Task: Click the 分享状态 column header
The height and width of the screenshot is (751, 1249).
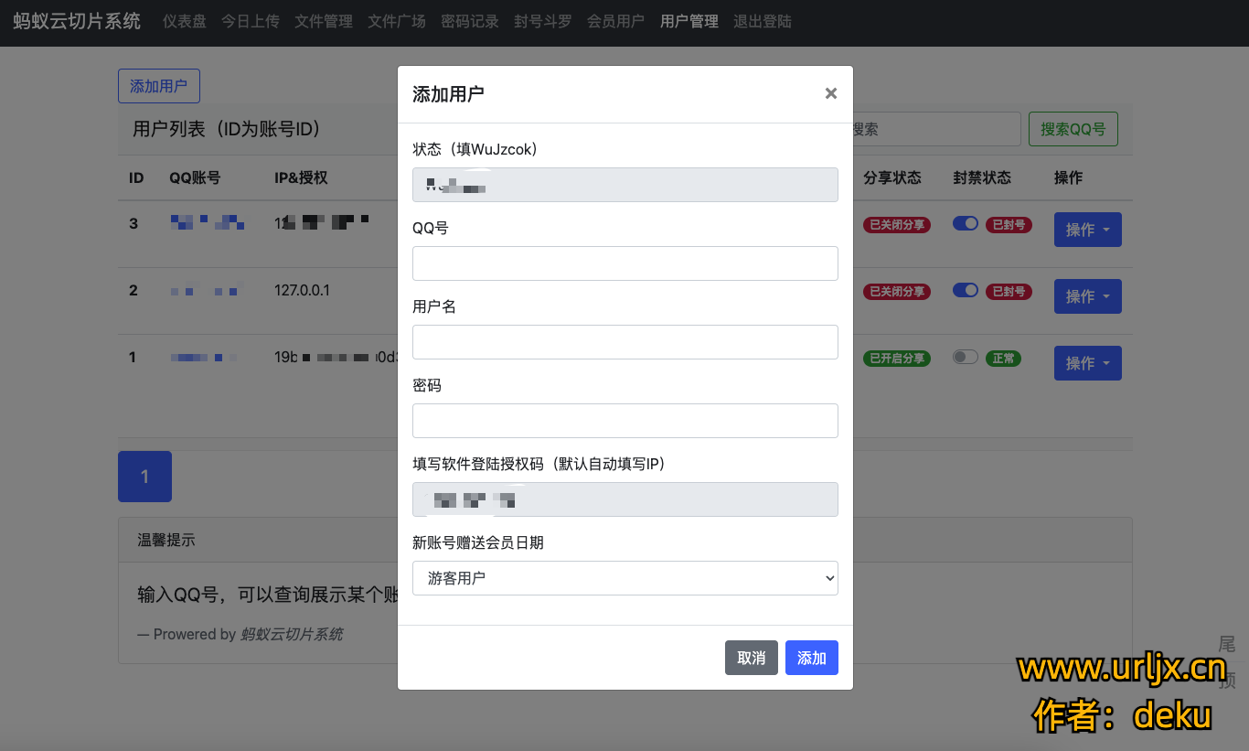Action: pyautogui.click(x=892, y=177)
